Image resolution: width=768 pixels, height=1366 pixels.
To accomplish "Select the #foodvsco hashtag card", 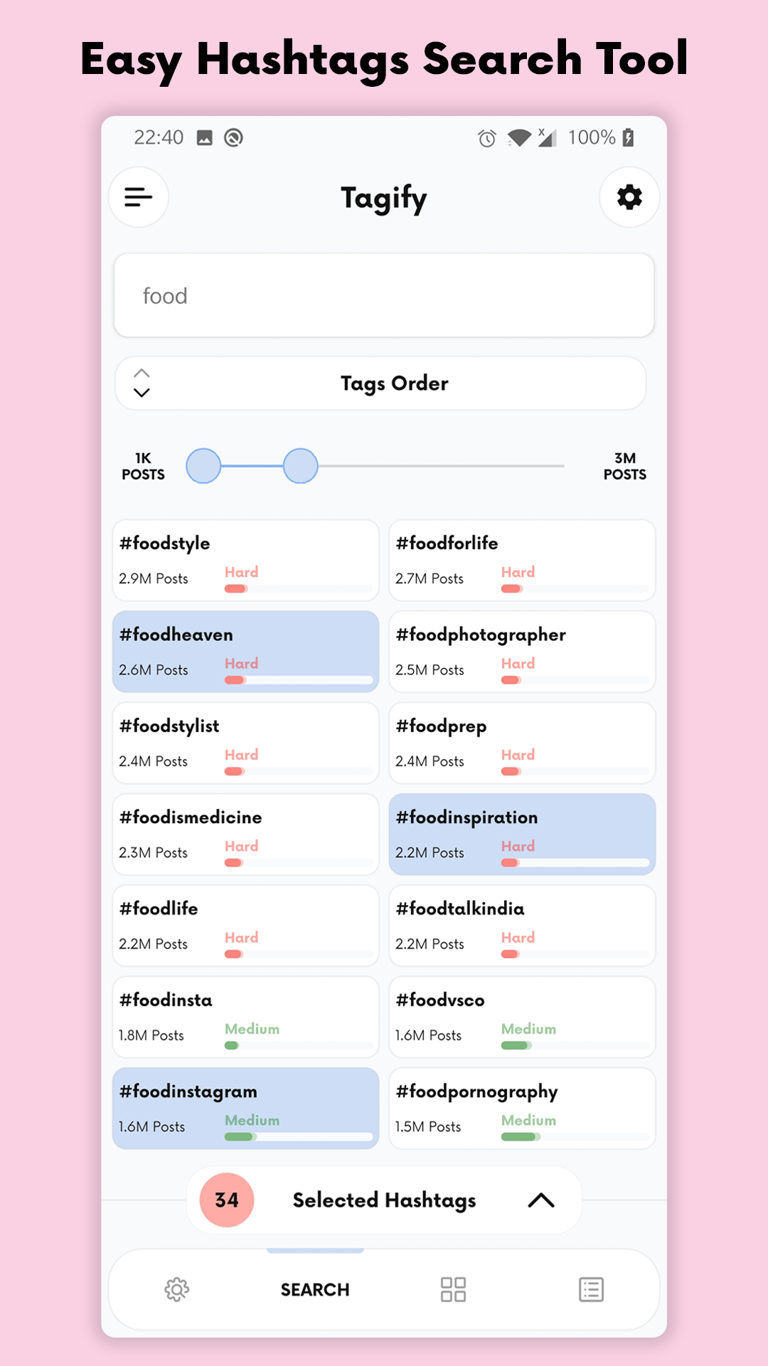I will (x=522, y=1017).
